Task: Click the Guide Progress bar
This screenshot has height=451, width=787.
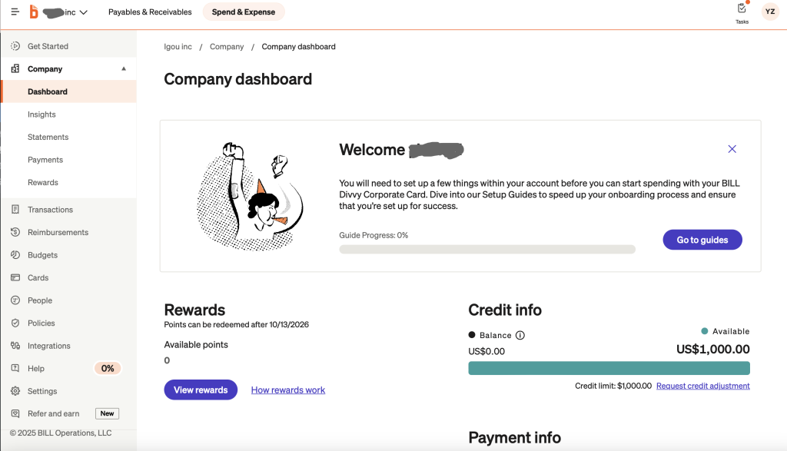Action: pos(487,250)
